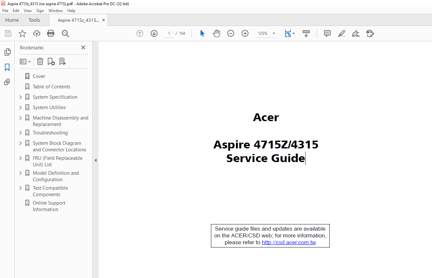The width and height of the screenshot is (432, 278).
Task: Open the Help menu
Action: click(71, 11)
